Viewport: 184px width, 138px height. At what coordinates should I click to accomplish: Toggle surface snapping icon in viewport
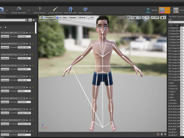coord(132,18)
